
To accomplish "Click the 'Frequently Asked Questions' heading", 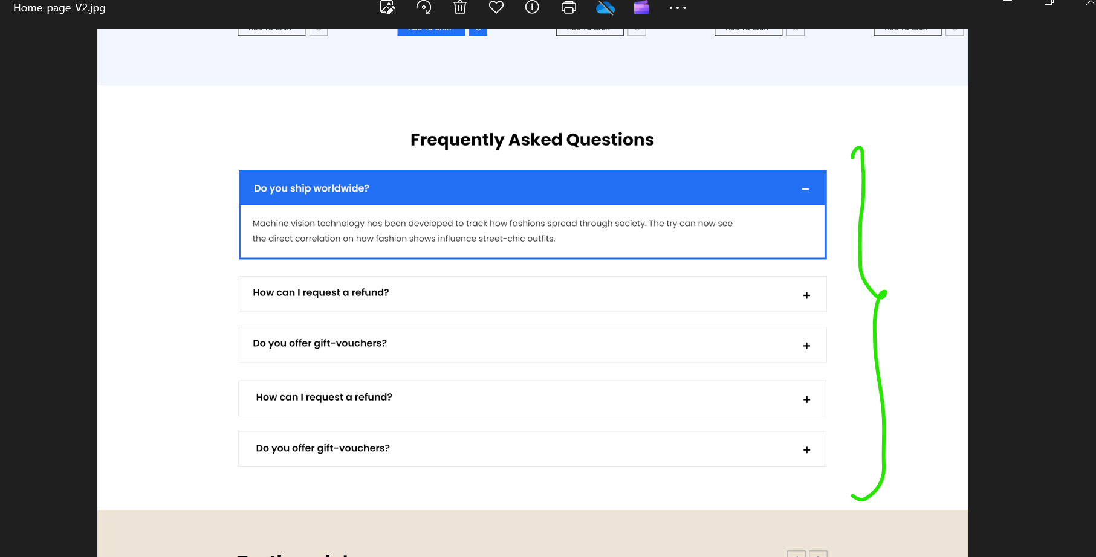I will click(532, 140).
